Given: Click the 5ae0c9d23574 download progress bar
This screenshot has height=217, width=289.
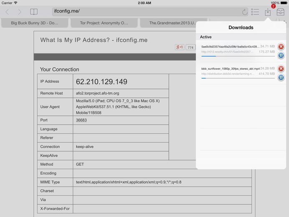Looking at the screenshot, I should click(x=238, y=56).
